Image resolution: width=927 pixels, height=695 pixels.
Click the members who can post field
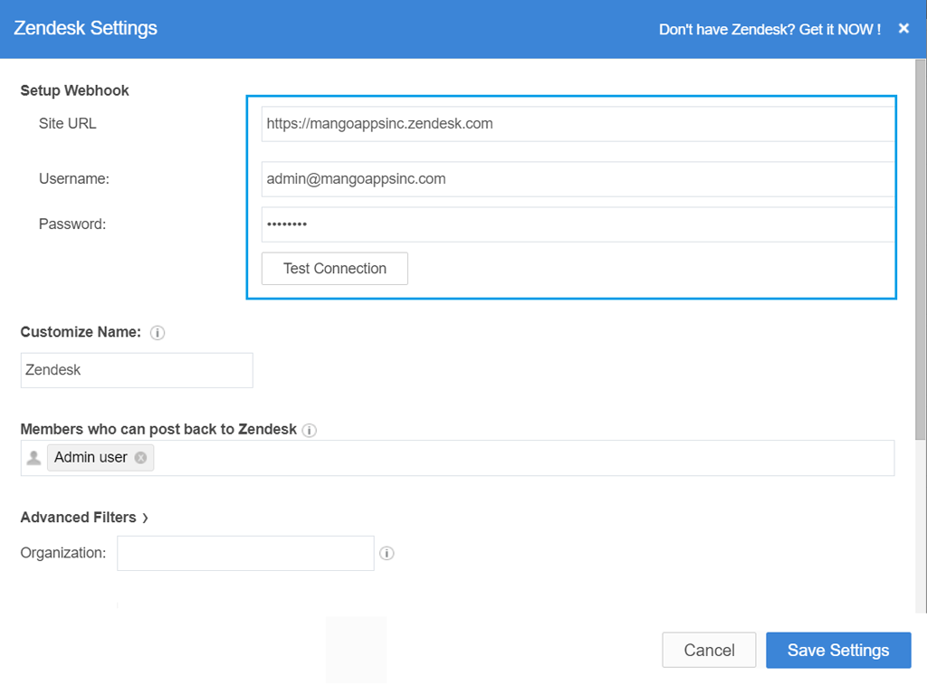[x=457, y=458]
